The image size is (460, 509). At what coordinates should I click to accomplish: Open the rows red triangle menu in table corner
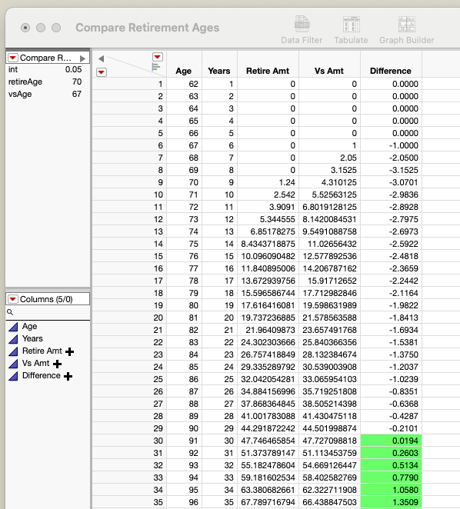[102, 72]
